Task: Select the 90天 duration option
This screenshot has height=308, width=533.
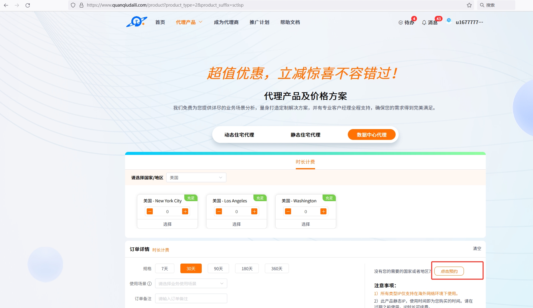Action: (218, 268)
